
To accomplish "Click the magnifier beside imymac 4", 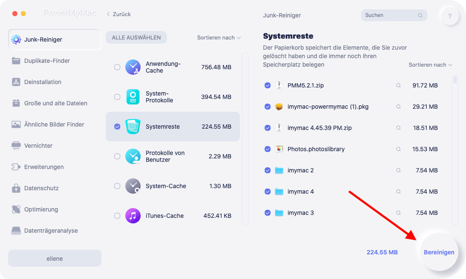I will click(398, 192).
